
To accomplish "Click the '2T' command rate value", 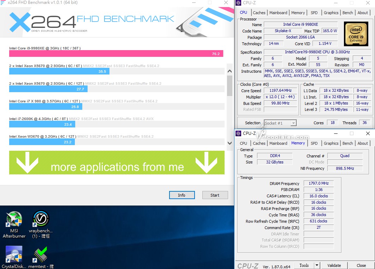I will (x=319, y=228).
